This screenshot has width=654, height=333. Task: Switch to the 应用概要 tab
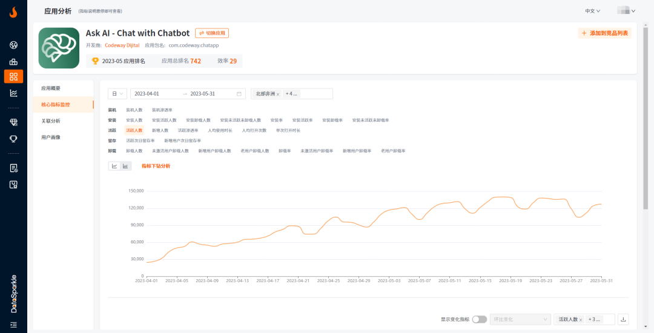point(51,88)
